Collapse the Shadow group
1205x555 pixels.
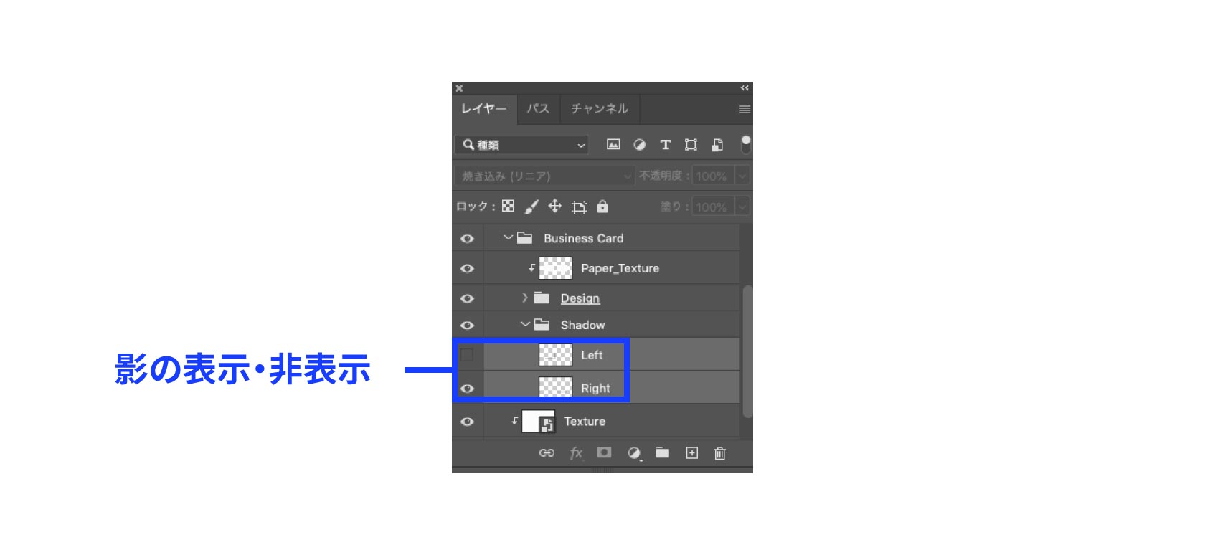coord(525,325)
